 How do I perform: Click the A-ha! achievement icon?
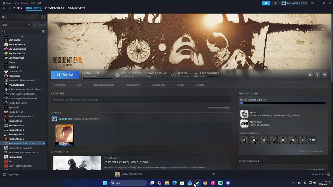tap(244, 114)
